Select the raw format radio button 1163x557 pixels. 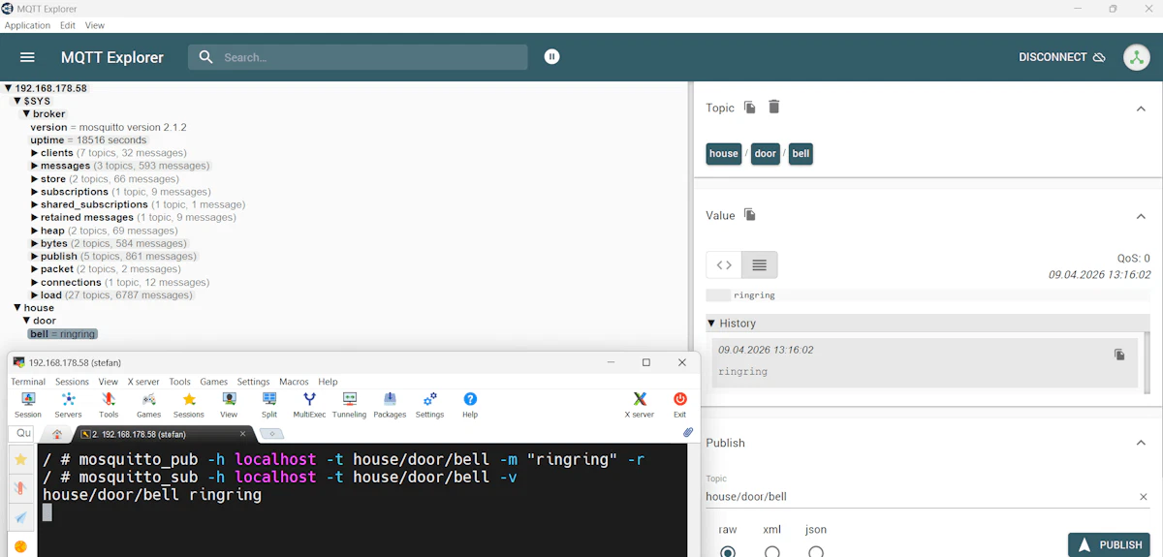point(728,551)
